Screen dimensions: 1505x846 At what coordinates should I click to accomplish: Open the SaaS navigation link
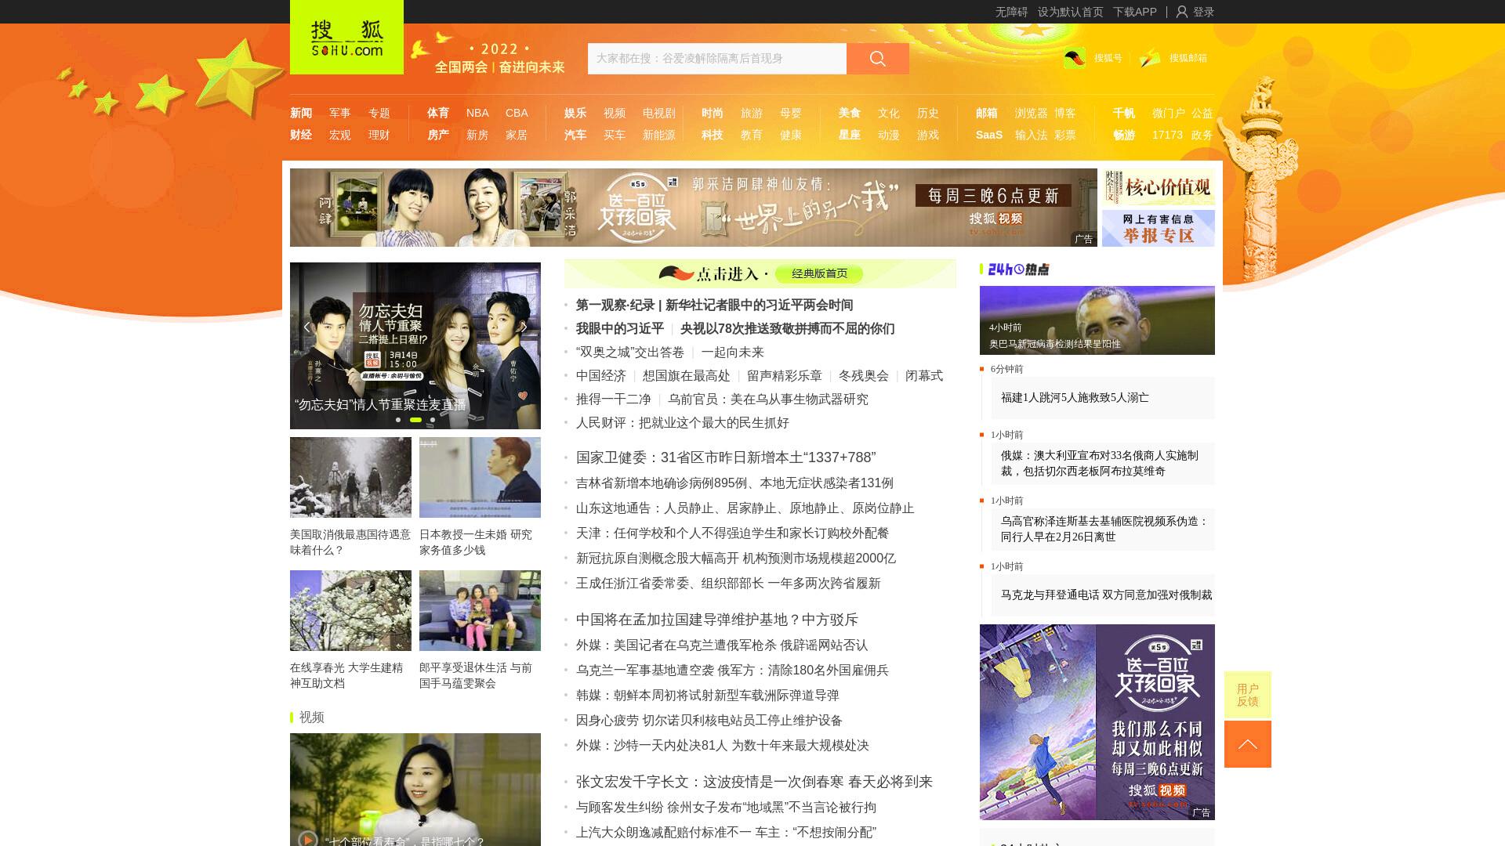tap(989, 135)
